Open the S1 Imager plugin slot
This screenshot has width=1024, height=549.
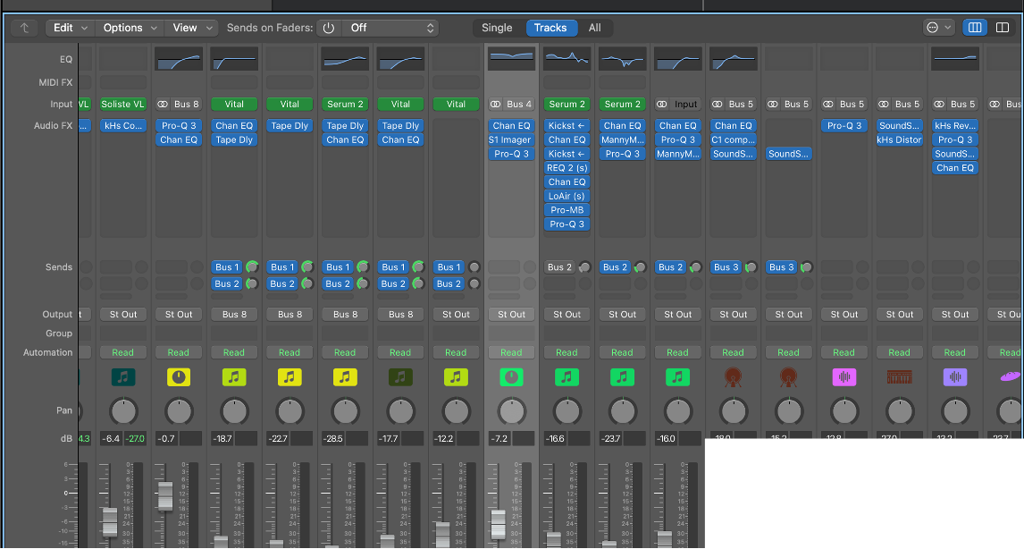pos(511,139)
